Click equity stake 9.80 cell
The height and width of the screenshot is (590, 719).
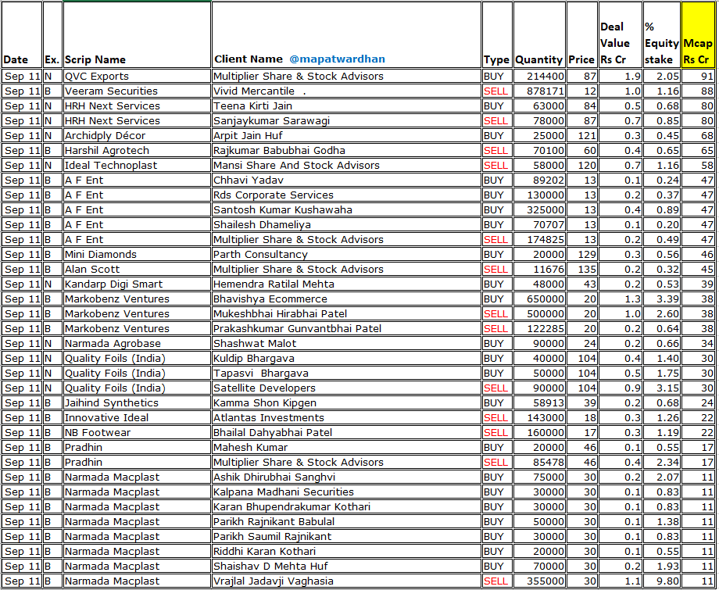(661, 581)
